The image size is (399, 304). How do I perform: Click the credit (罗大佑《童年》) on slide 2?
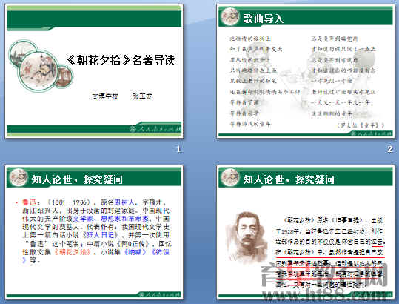(x=361, y=125)
